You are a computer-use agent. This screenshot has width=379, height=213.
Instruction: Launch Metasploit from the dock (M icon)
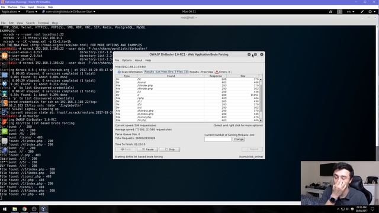tap(4, 84)
